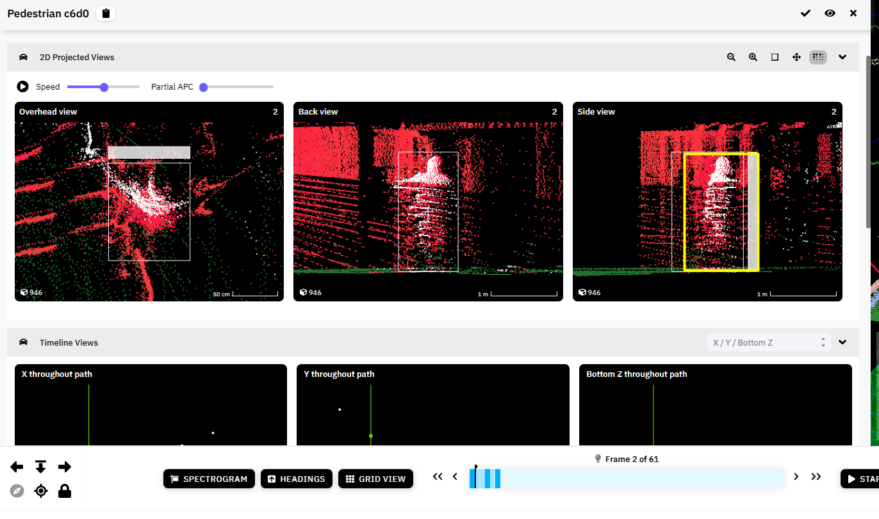Click the point count icon in Back view
Viewport: 879px width, 519px height.
pos(303,292)
